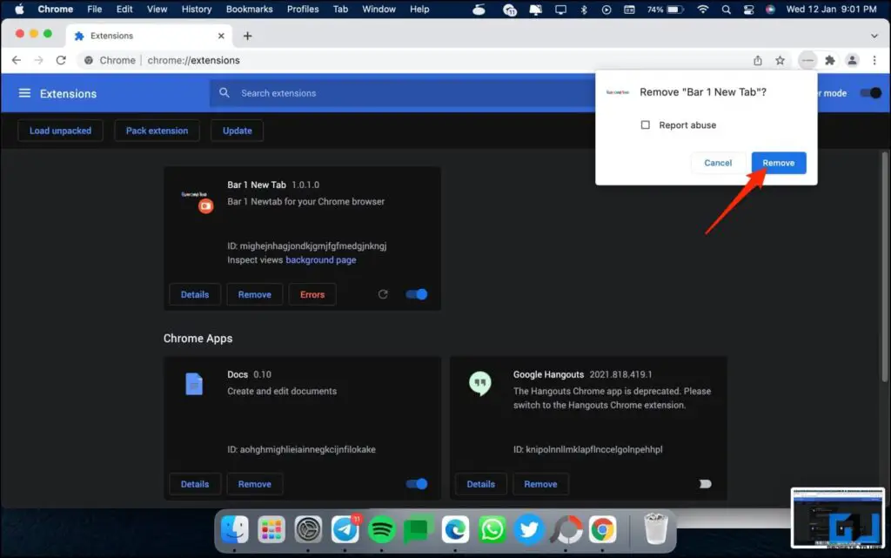Open Microsoft Edge from the Dock
The image size is (891, 558).
pos(455,529)
